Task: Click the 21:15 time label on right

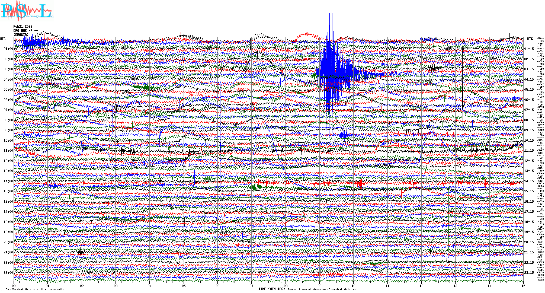Action: tap(529, 252)
